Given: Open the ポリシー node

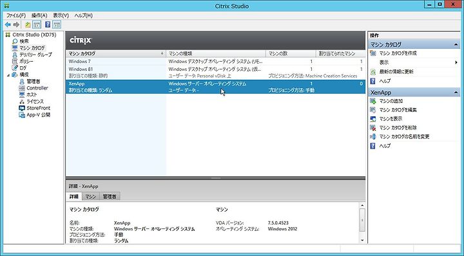Looking at the screenshot, I should click(x=26, y=61).
